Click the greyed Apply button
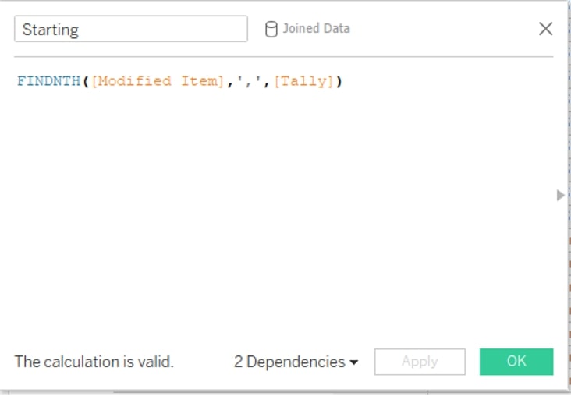This screenshot has height=396, width=571. (420, 362)
